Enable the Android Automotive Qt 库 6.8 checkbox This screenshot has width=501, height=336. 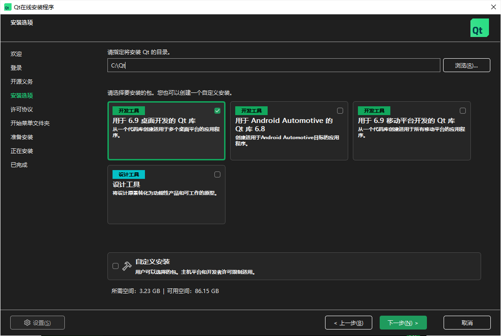click(340, 110)
